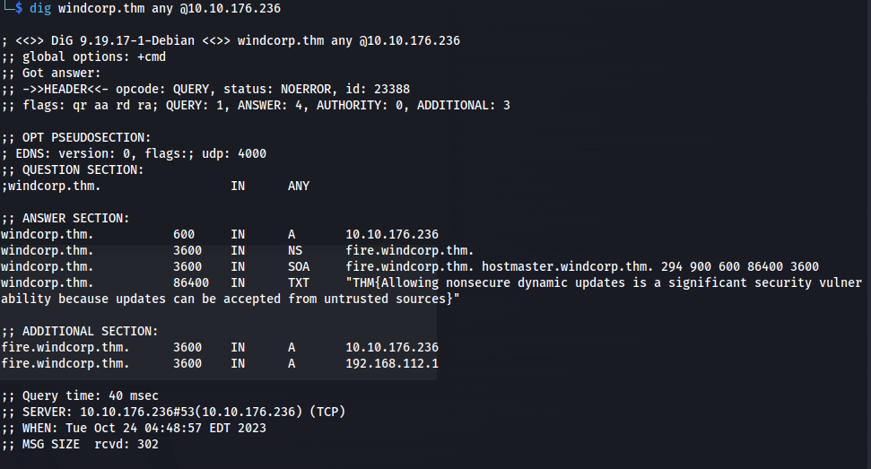Click the dollar-sign shell prompt symbol
The height and width of the screenshot is (469, 871).
(x=19, y=8)
